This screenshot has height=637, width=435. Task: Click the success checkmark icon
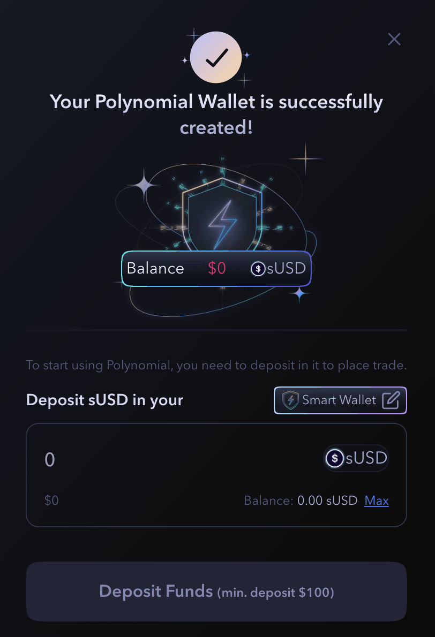point(216,57)
